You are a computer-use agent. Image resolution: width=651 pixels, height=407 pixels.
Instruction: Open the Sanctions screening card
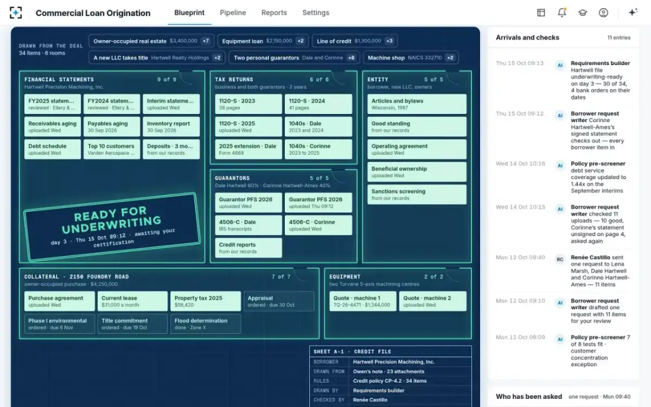[417, 194]
